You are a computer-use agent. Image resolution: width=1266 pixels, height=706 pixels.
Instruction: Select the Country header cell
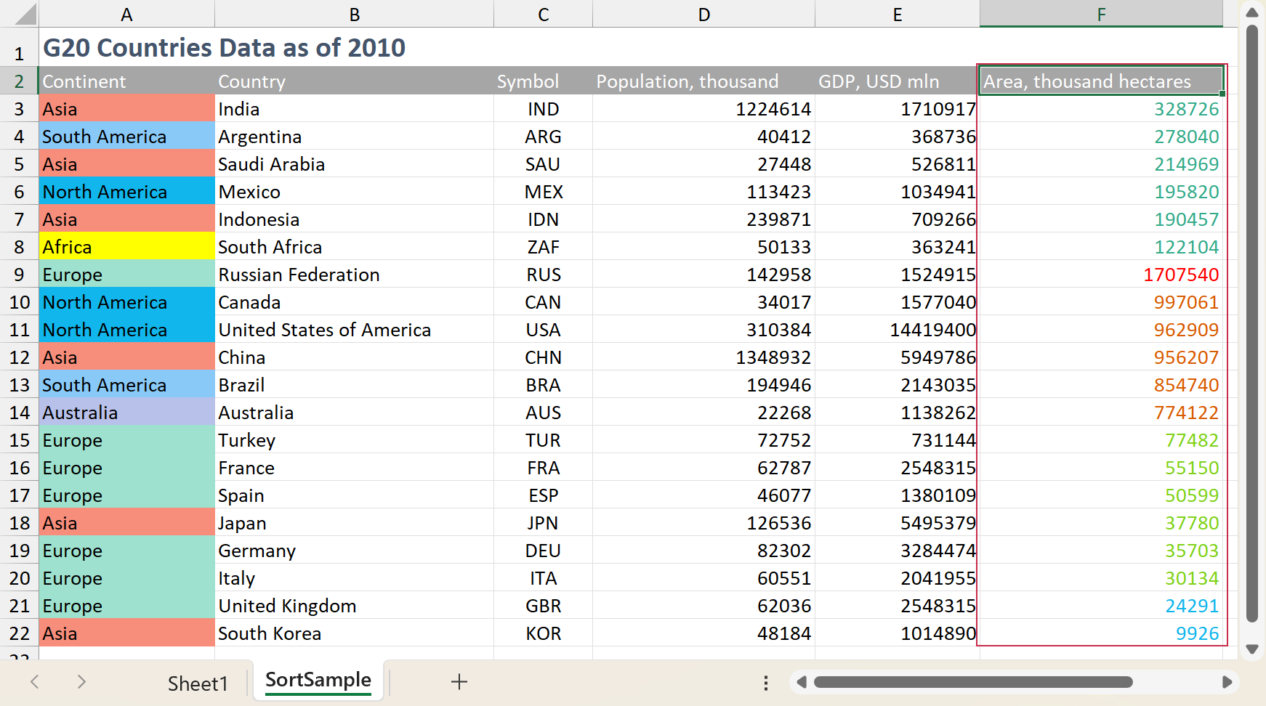tap(354, 81)
